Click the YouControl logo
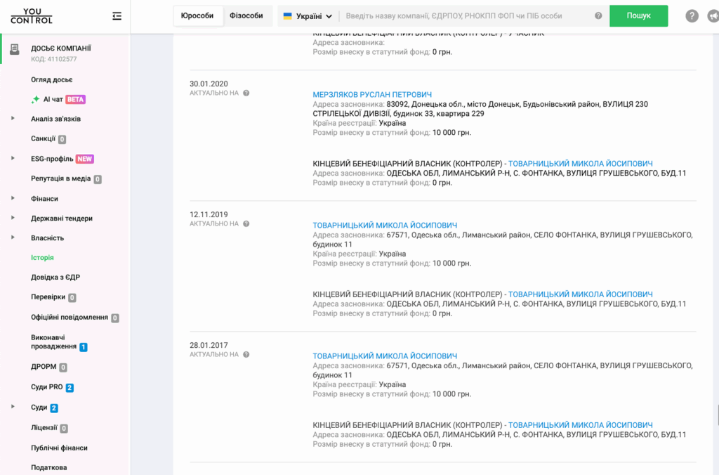 (x=32, y=15)
